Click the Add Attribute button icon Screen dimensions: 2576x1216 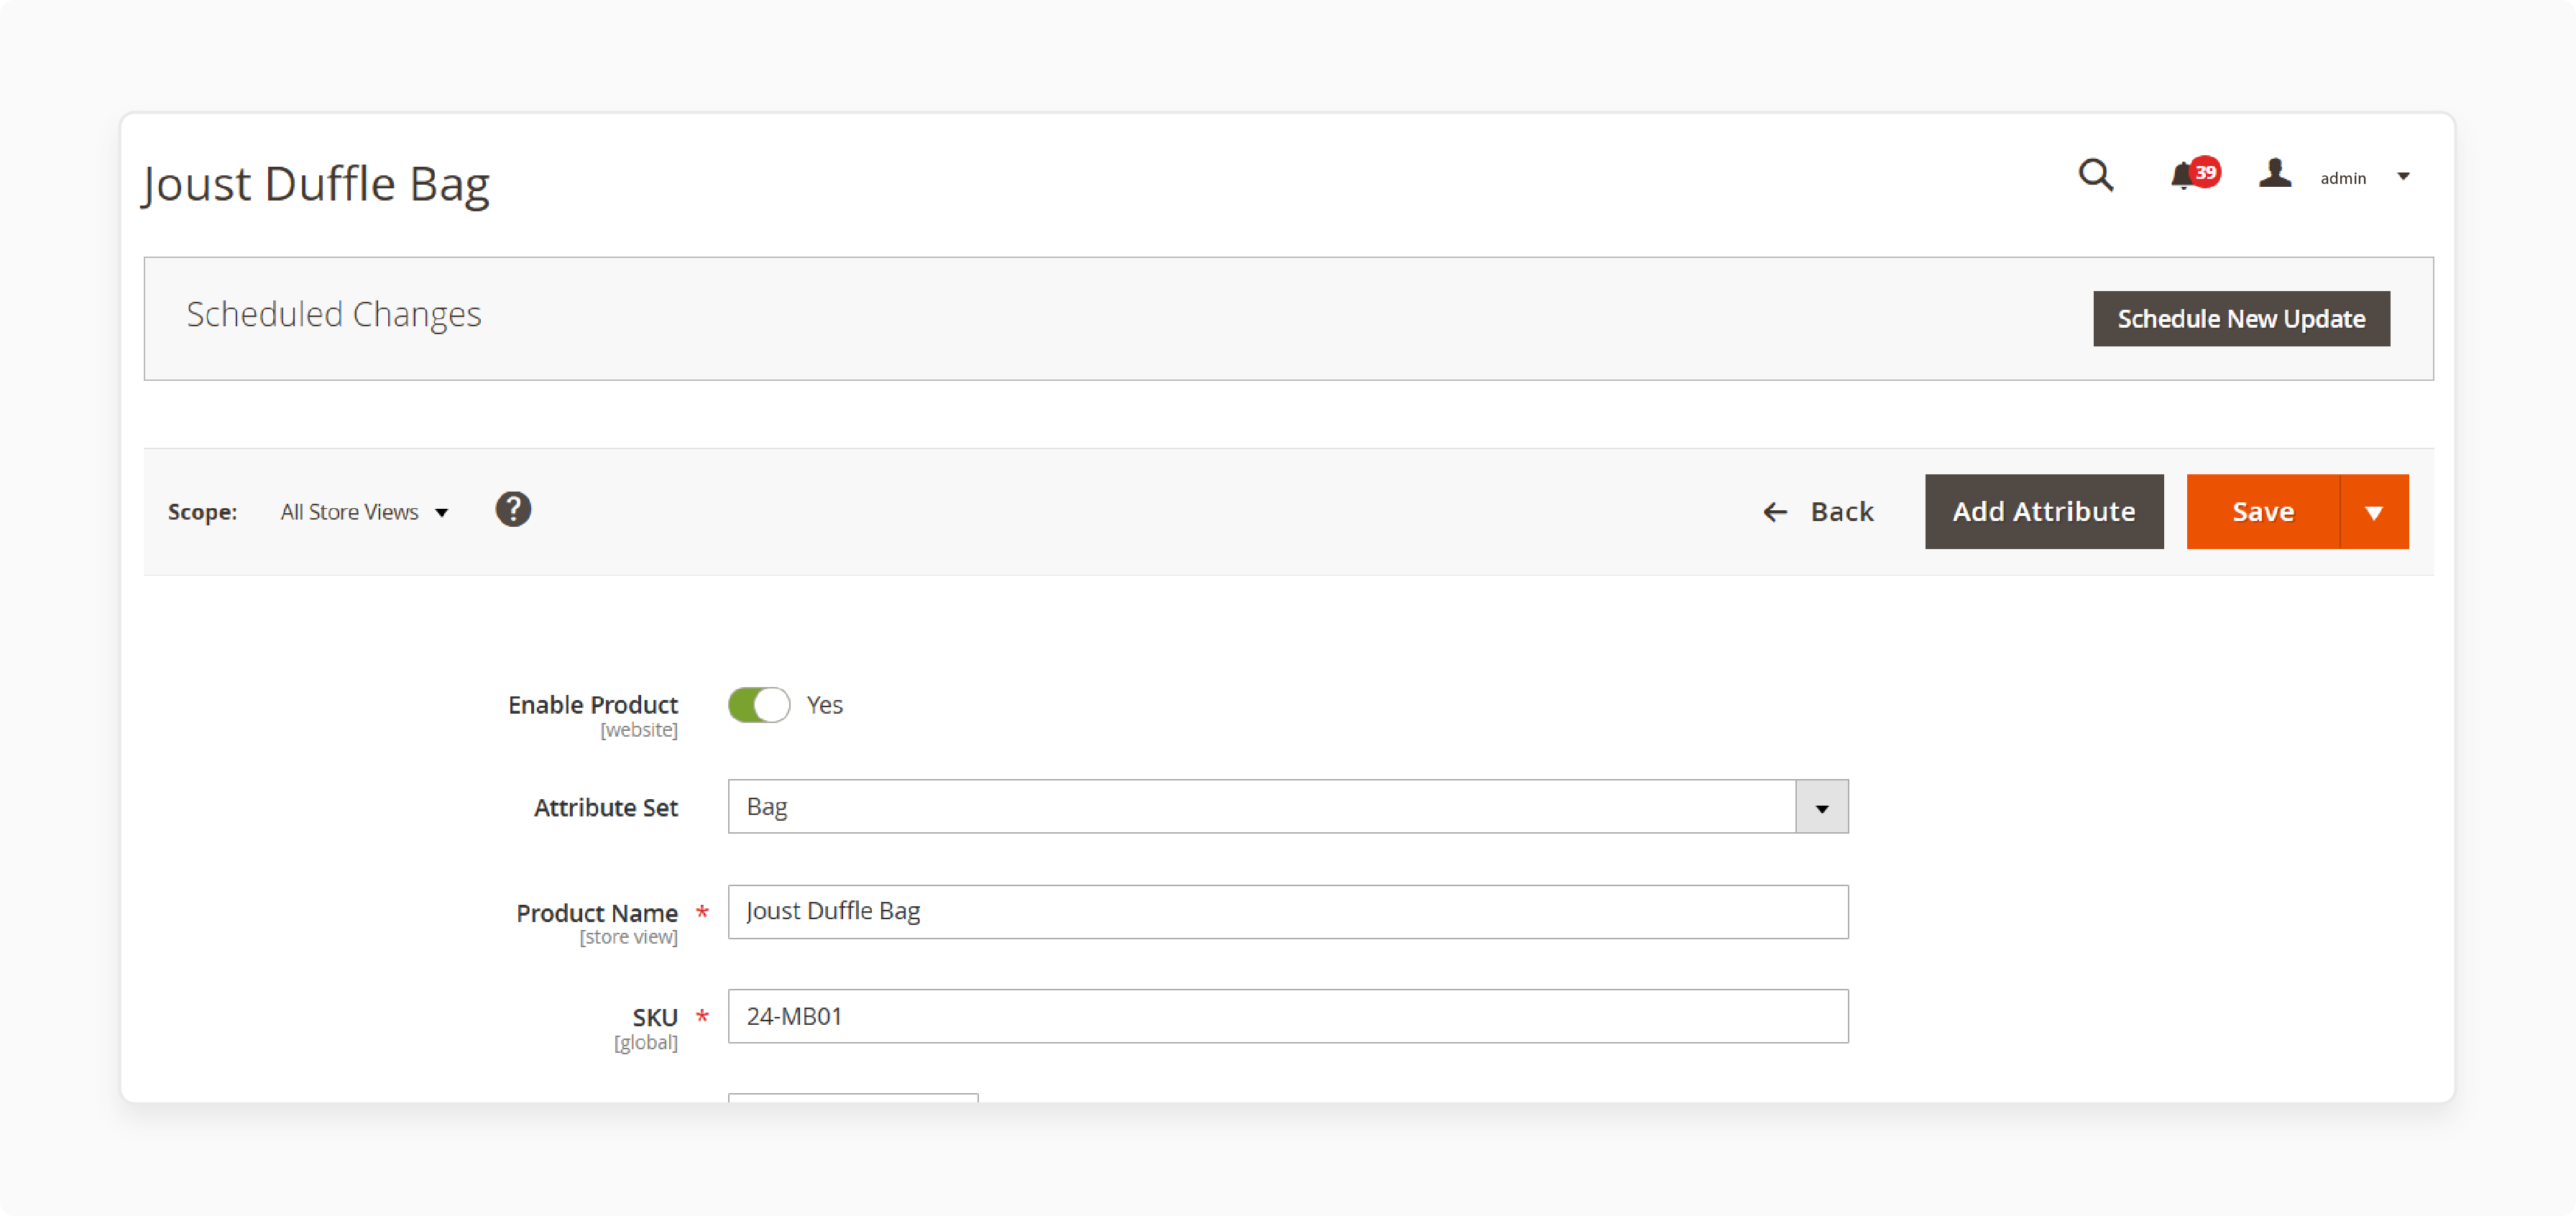click(x=2042, y=511)
